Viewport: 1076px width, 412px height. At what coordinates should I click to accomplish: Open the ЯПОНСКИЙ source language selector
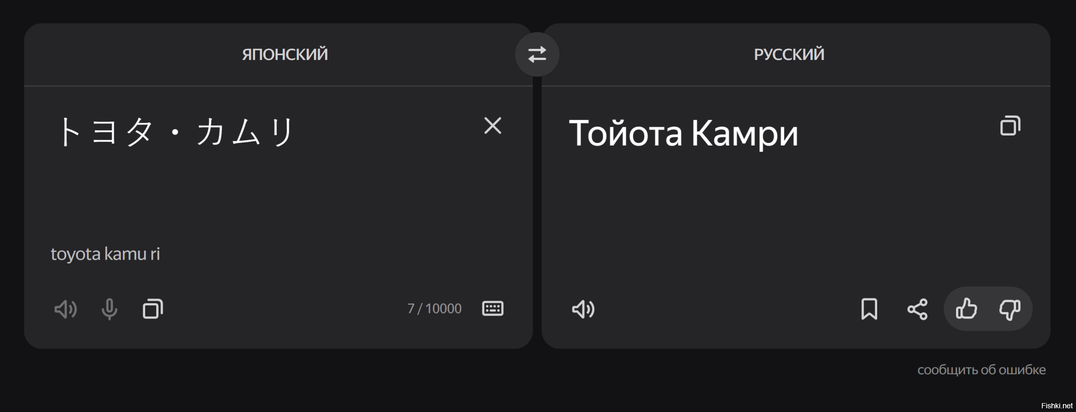pyautogui.click(x=285, y=54)
